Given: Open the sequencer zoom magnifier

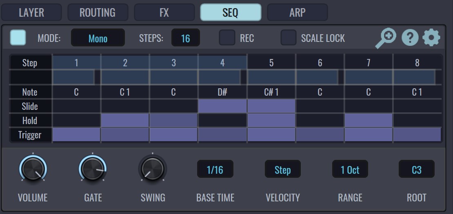Looking at the screenshot, I should [386, 38].
